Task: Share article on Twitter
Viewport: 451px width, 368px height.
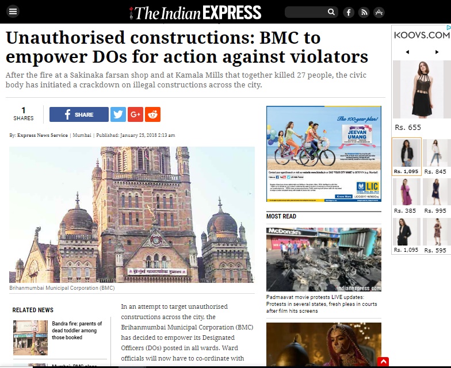Action: [x=119, y=114]
